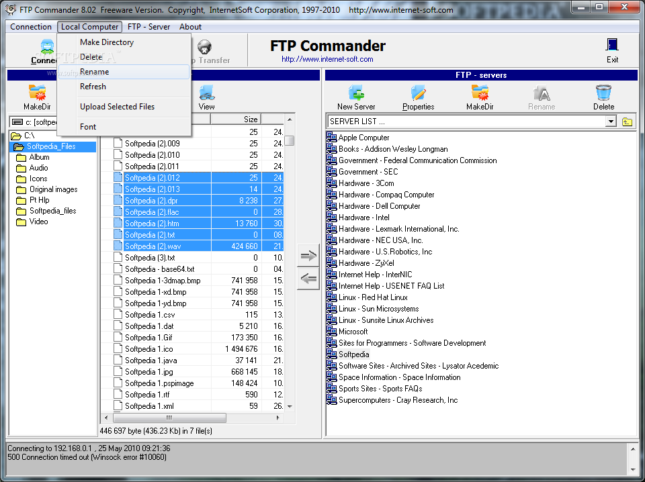Screen dimensions: 645x482
Task: Click the file list scroll-up arrow
Action: [290, 119]
